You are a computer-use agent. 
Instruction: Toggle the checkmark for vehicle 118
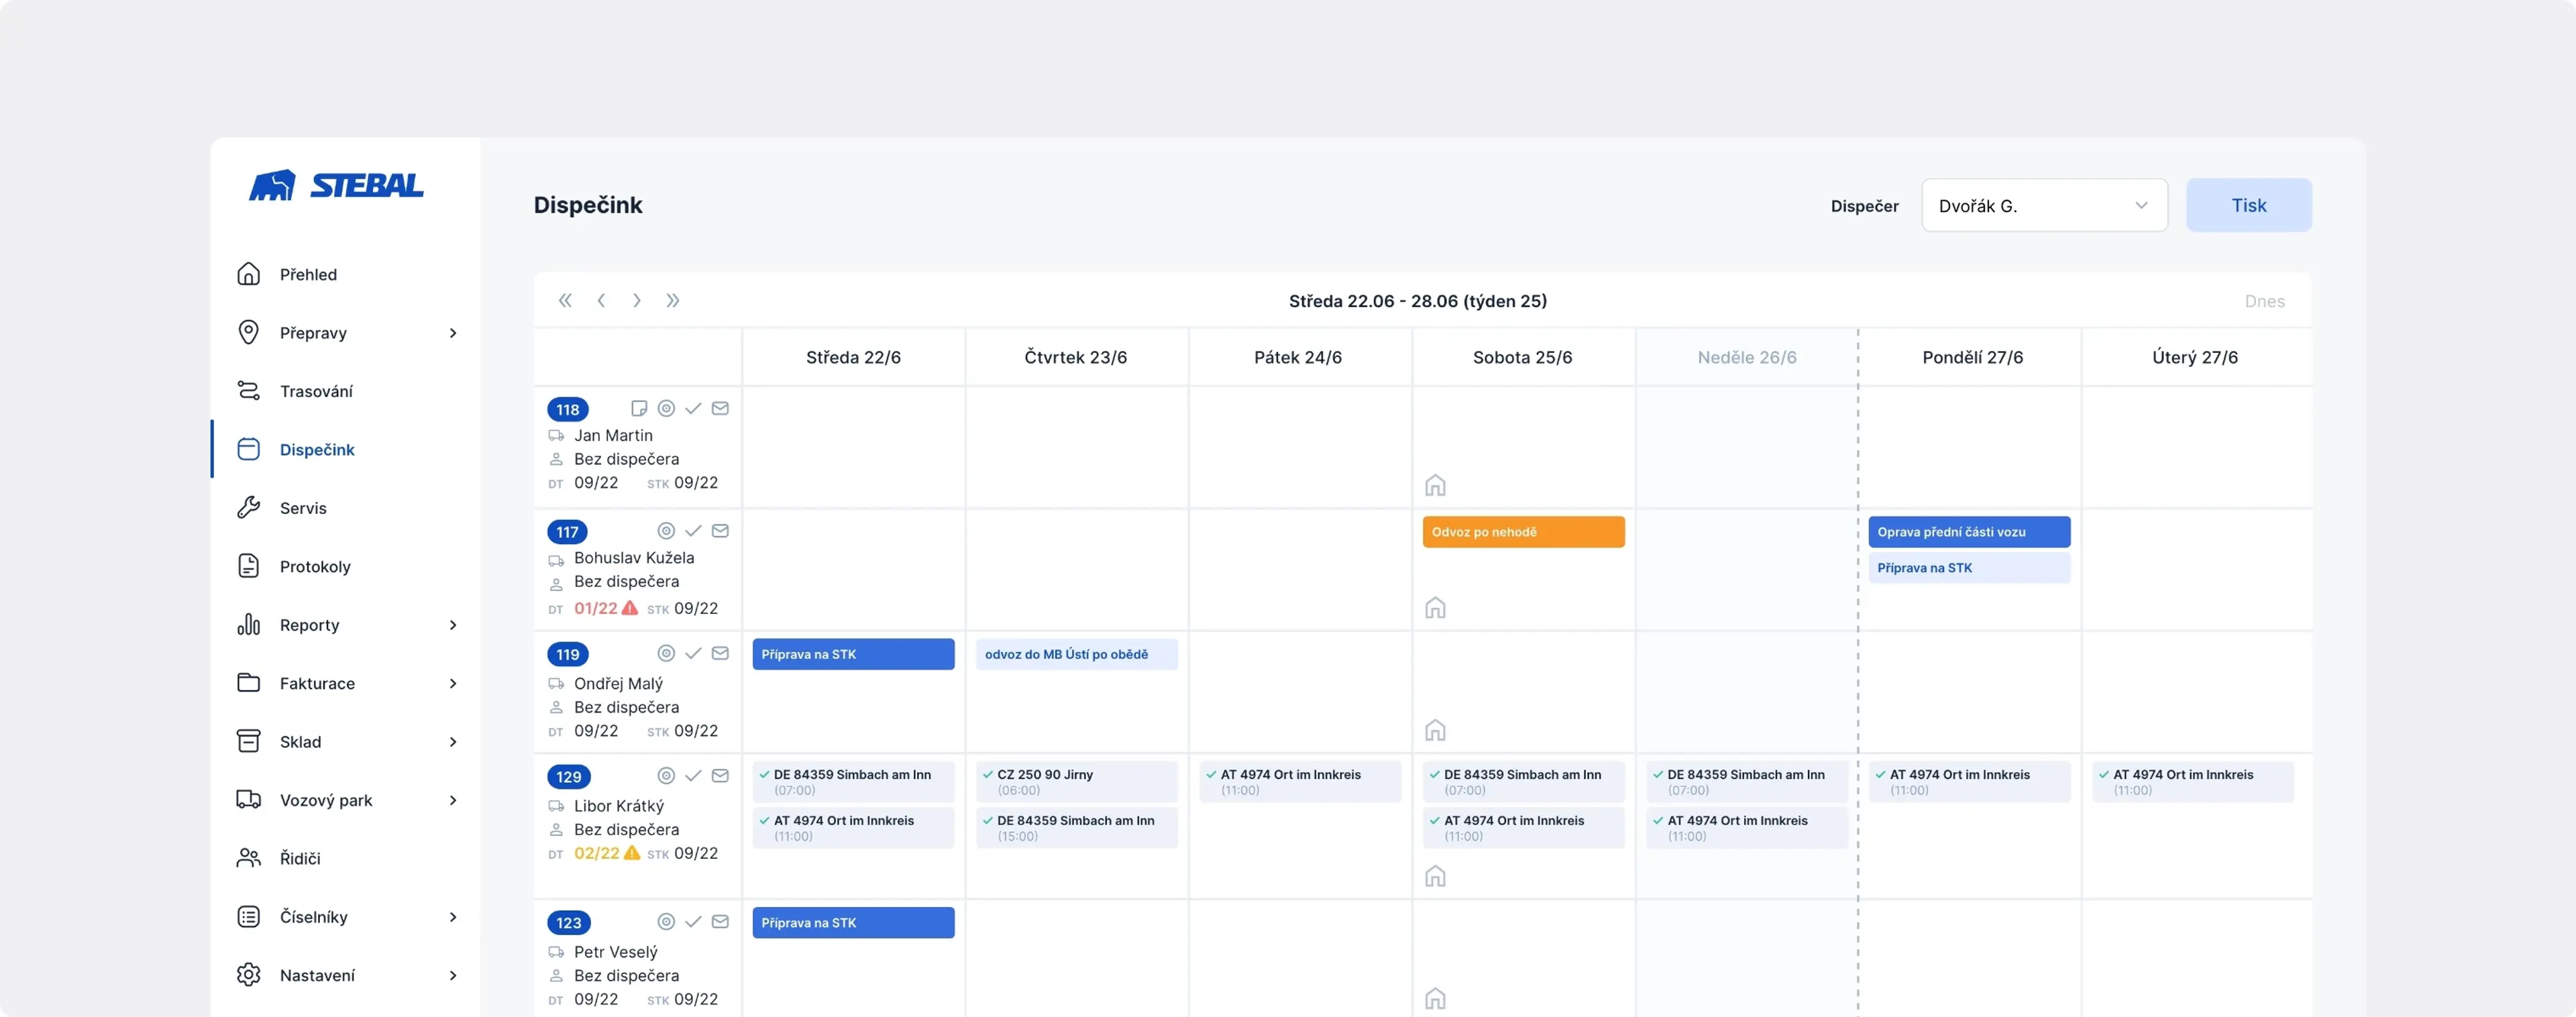(693, 408)
